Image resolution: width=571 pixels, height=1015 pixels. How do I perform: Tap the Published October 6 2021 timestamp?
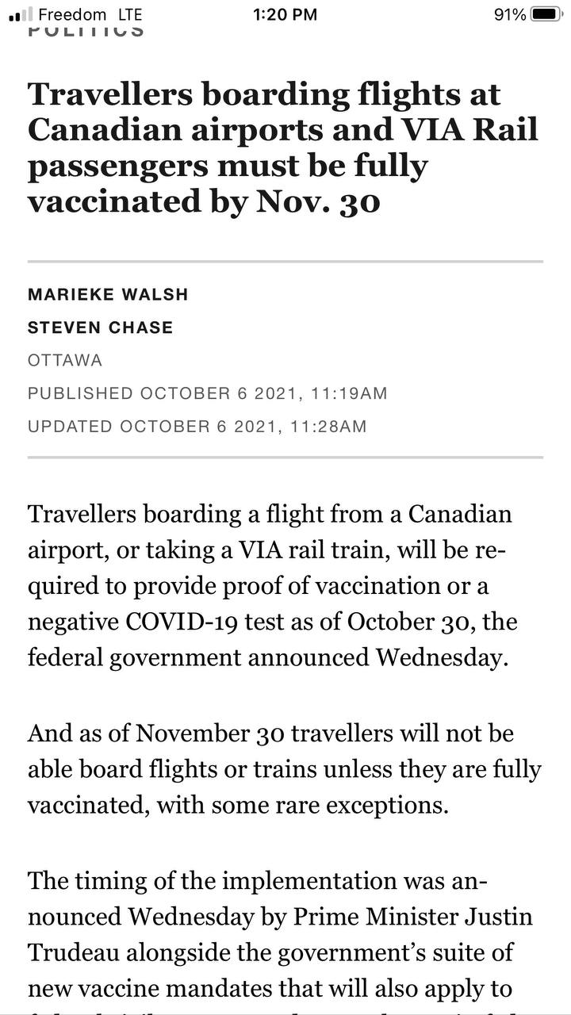point(208,393)
